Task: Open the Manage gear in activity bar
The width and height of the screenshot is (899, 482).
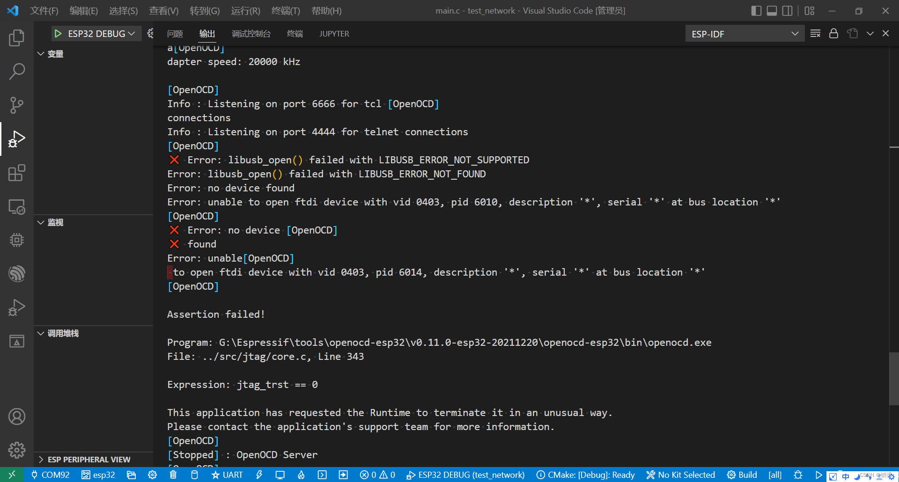Action: [x=17, y=450]
